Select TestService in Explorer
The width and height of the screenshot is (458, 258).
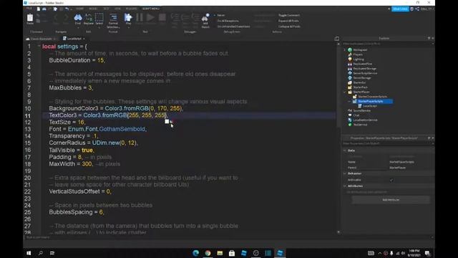[x=360, y=125]
